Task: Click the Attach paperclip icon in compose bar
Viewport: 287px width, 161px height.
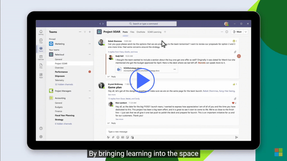Action: click(113, 138)
